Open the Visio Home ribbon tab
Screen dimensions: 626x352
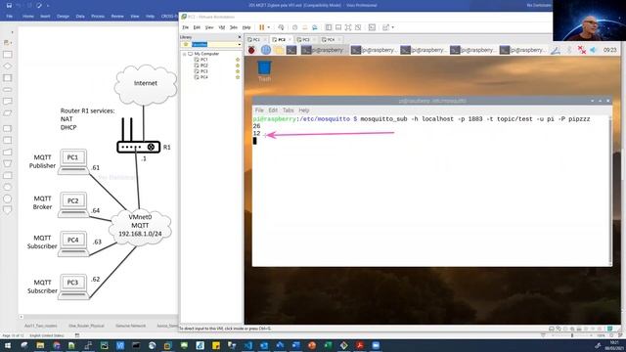pos(28,17)
